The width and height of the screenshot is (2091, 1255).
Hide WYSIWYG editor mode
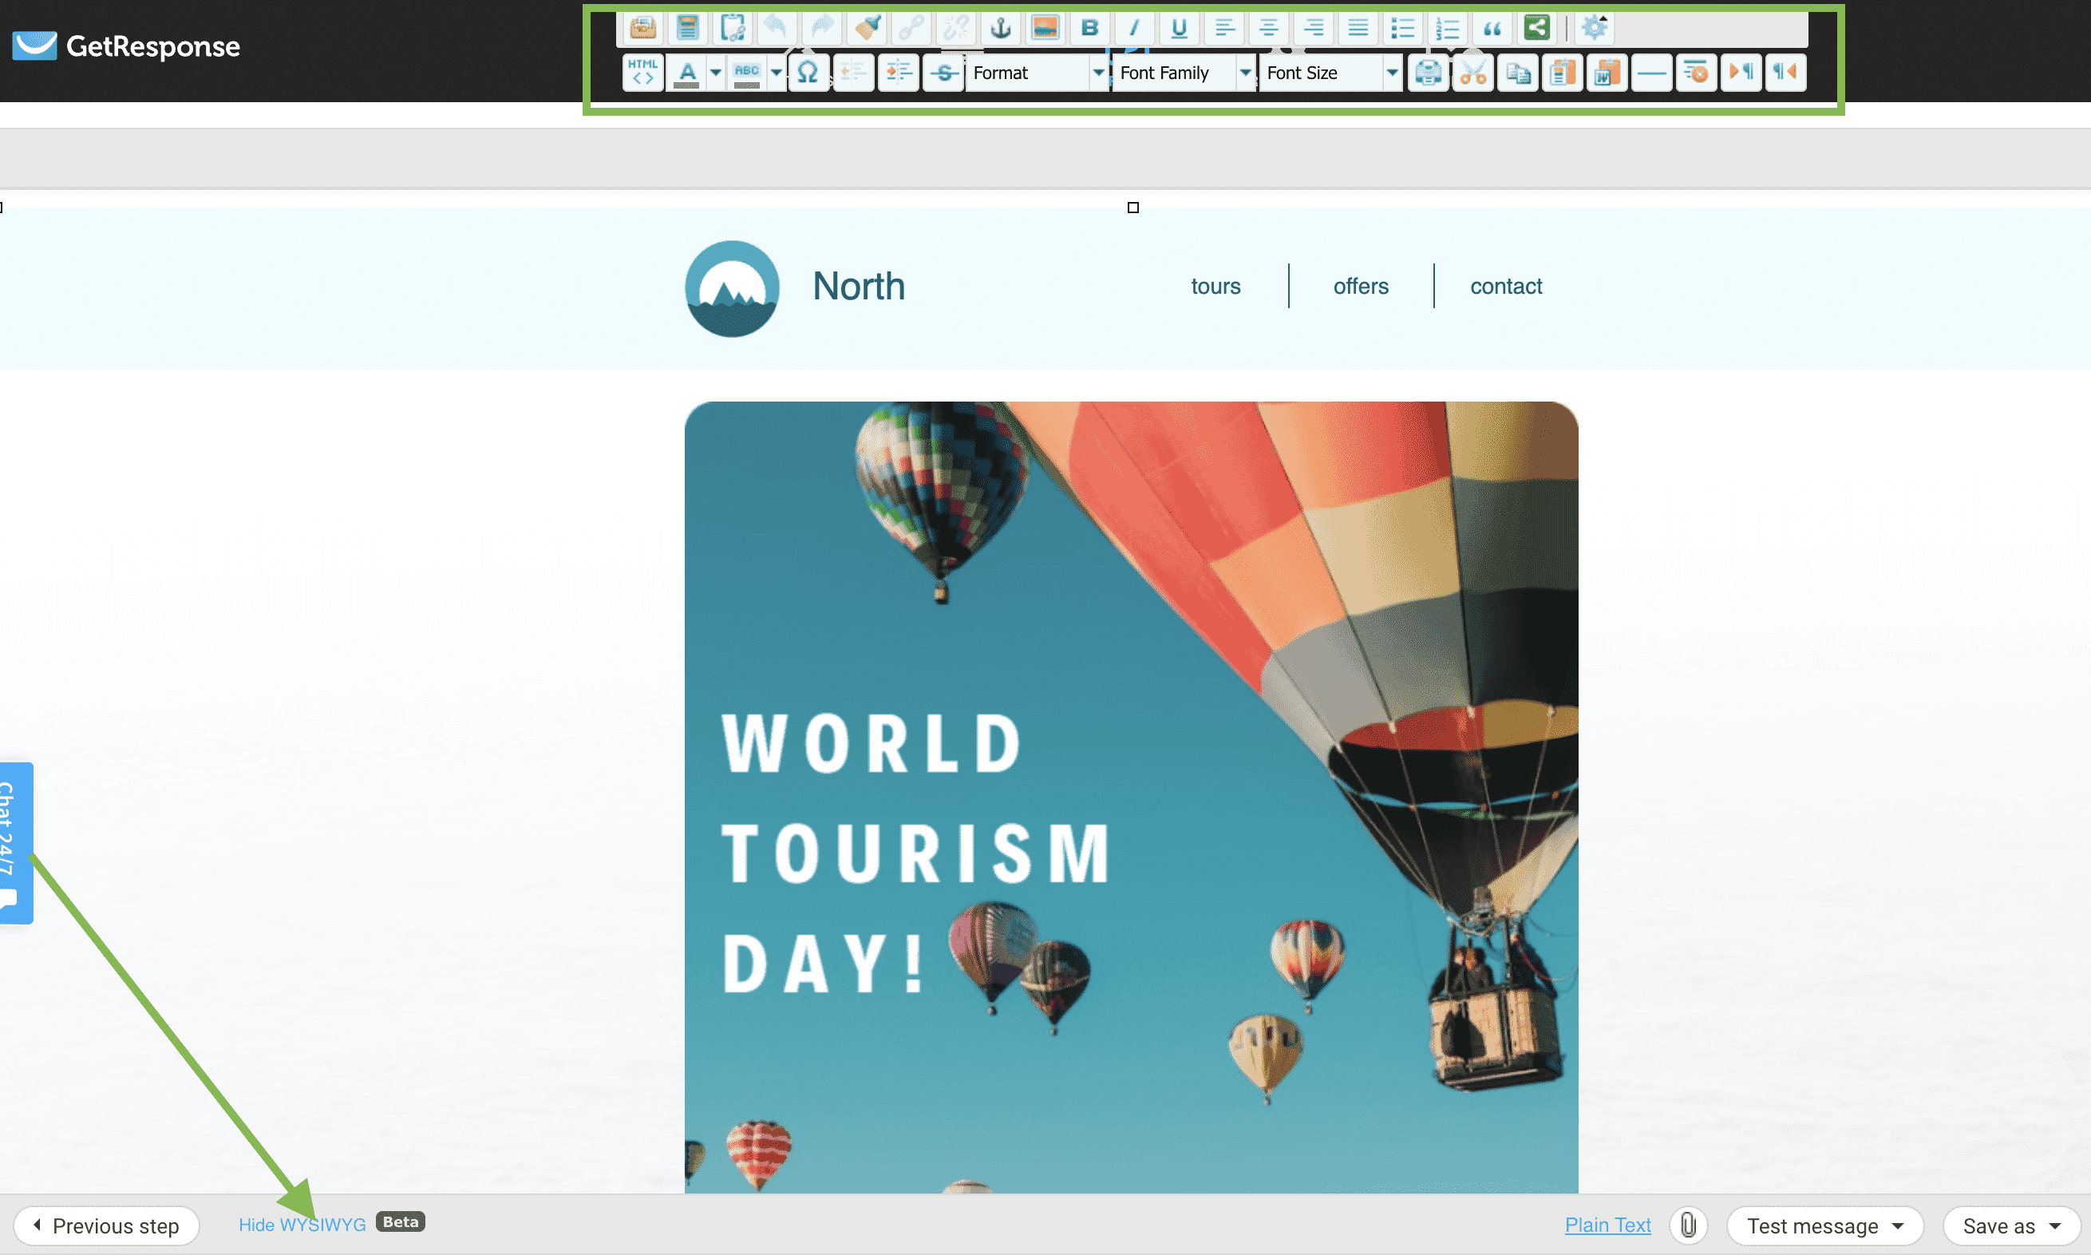(x=302, y=1225)
